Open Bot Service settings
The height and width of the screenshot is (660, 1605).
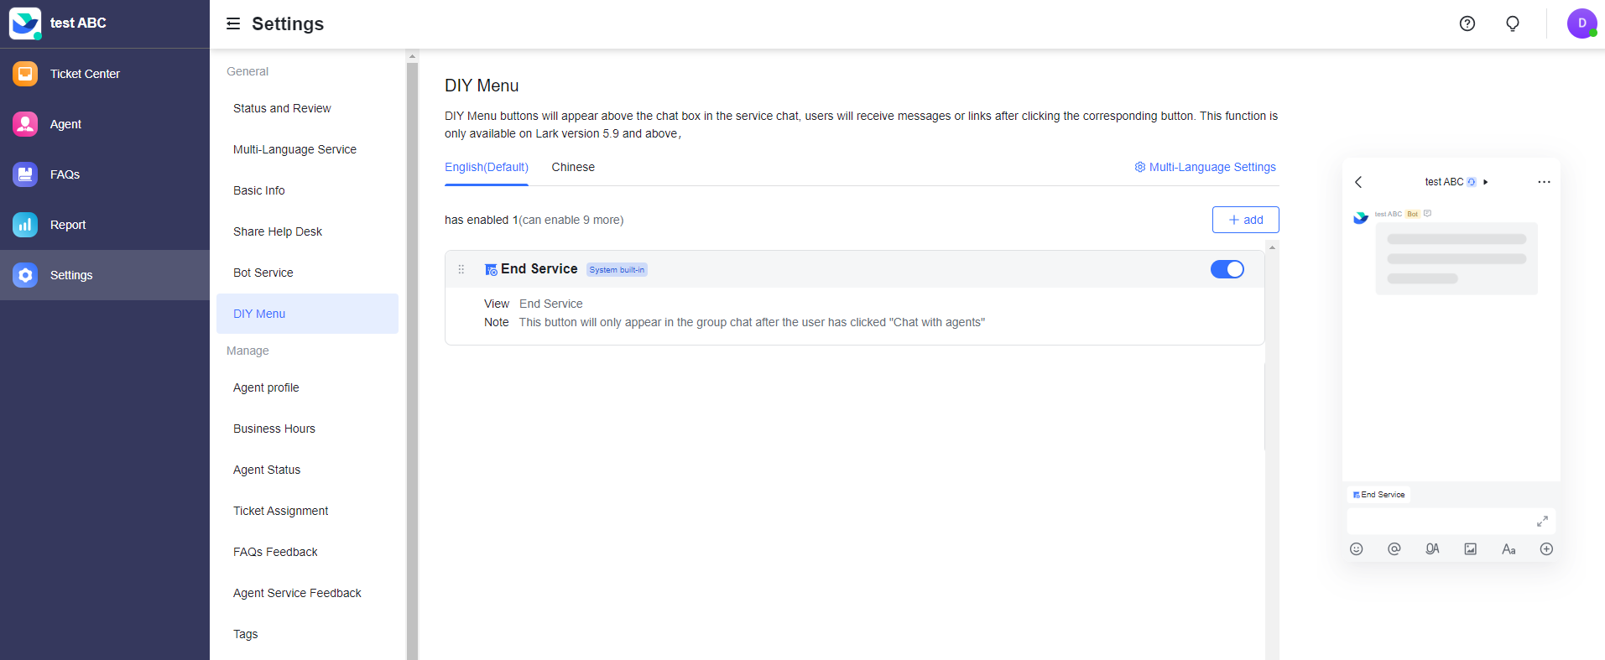(x=307, y=273)
